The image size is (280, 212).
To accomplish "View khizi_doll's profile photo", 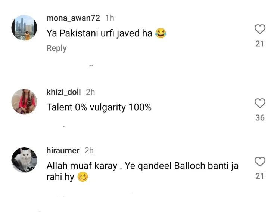I will point(24,102).
